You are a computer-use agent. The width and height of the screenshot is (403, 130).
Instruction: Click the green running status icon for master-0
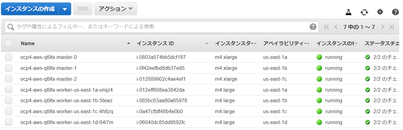pyautogui.click(x=319, y=57)
